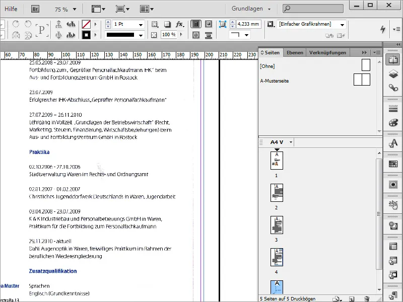
Task: Delete selected page trash icon
Action: (x=367, y=299)
